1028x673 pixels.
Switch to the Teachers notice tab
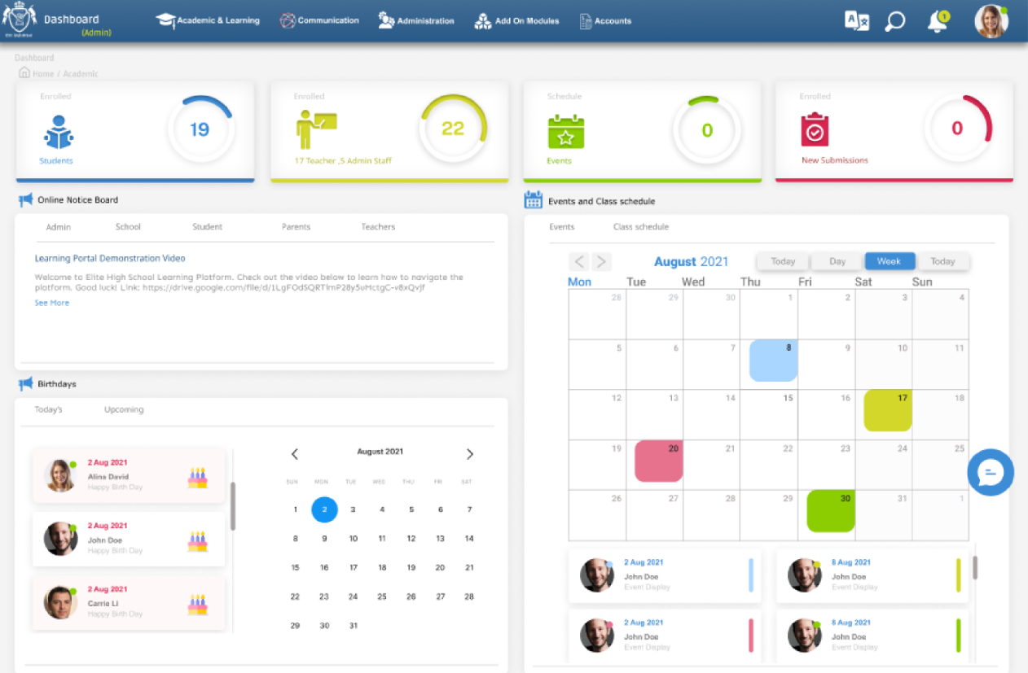pos(378,227)
